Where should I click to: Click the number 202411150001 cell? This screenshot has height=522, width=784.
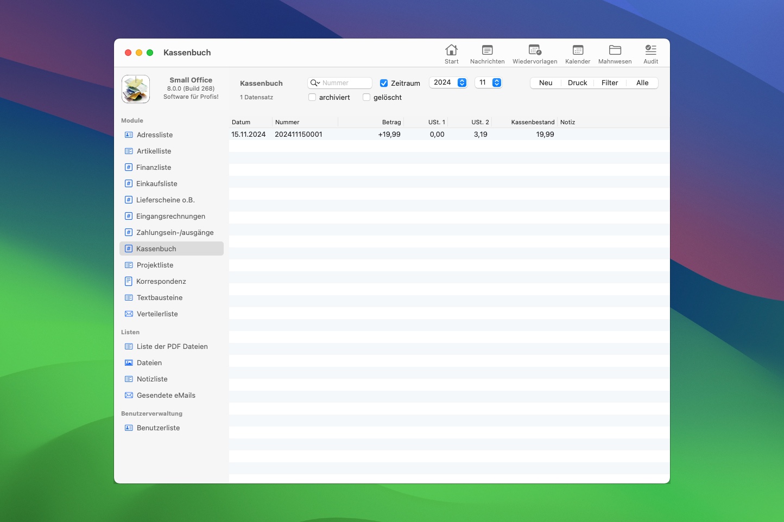coord(299,134)
